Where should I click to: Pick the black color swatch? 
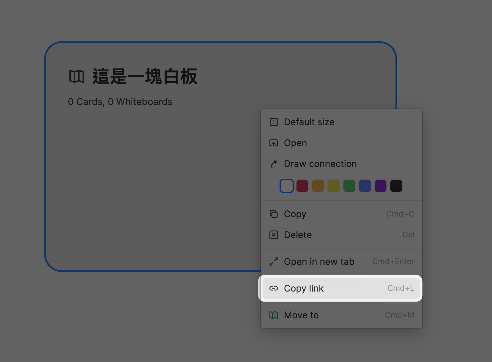396,186
